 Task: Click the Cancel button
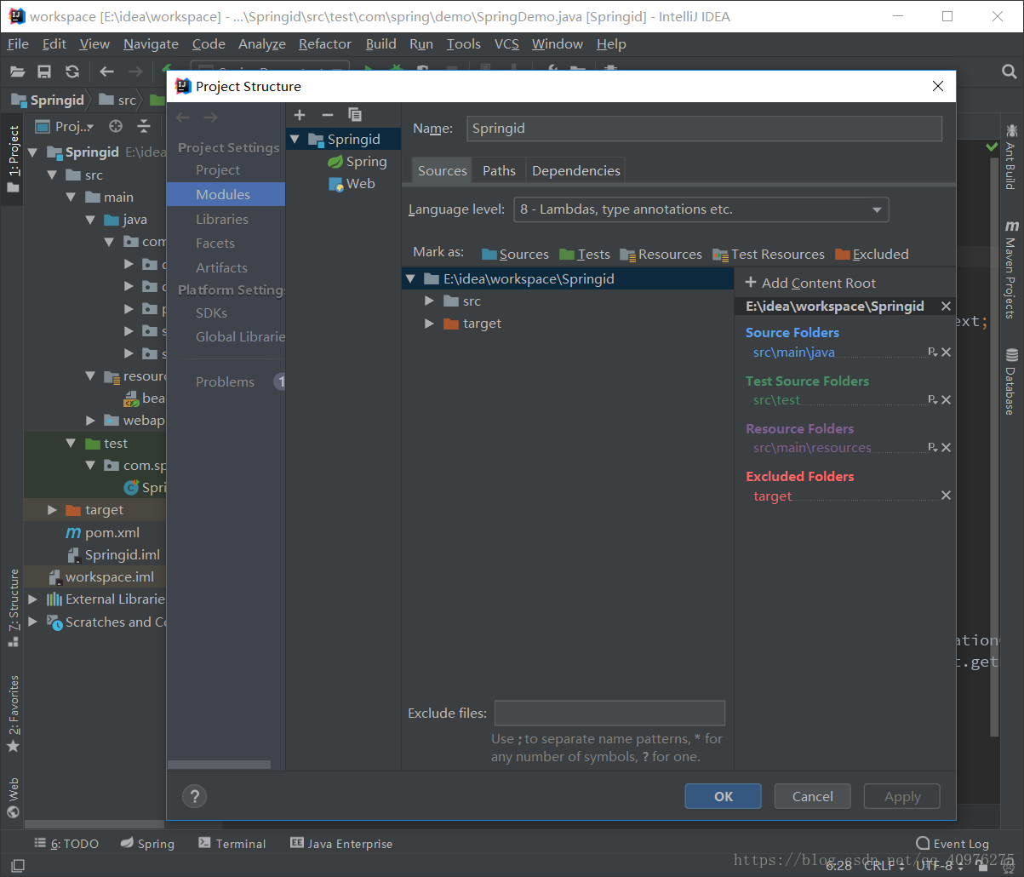[x=813, y=796]
